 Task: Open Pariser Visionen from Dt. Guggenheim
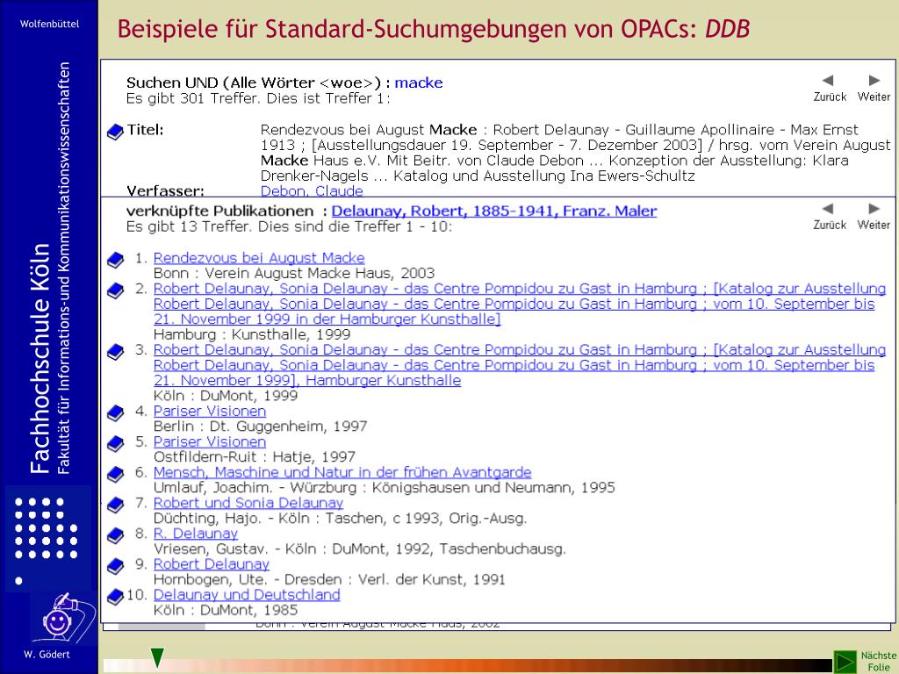point(210,411)
